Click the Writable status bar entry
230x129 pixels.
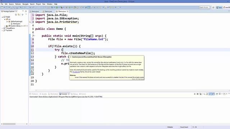click(x=170, y=127)
